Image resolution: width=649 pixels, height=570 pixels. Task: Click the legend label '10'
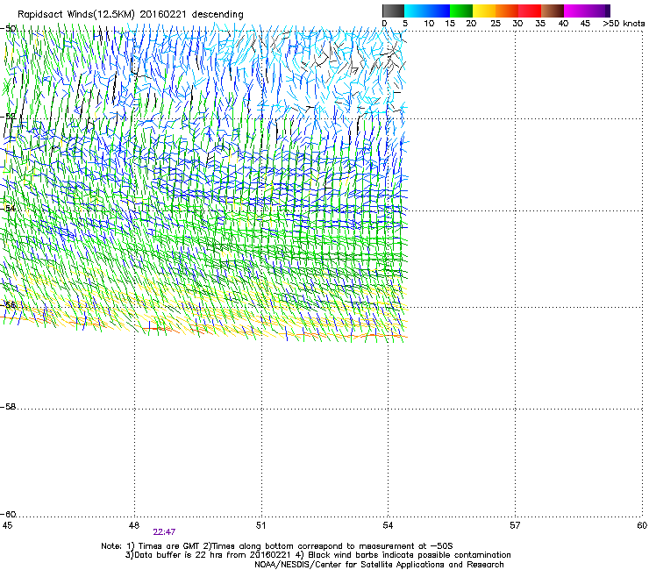click(x=429, y=24)
